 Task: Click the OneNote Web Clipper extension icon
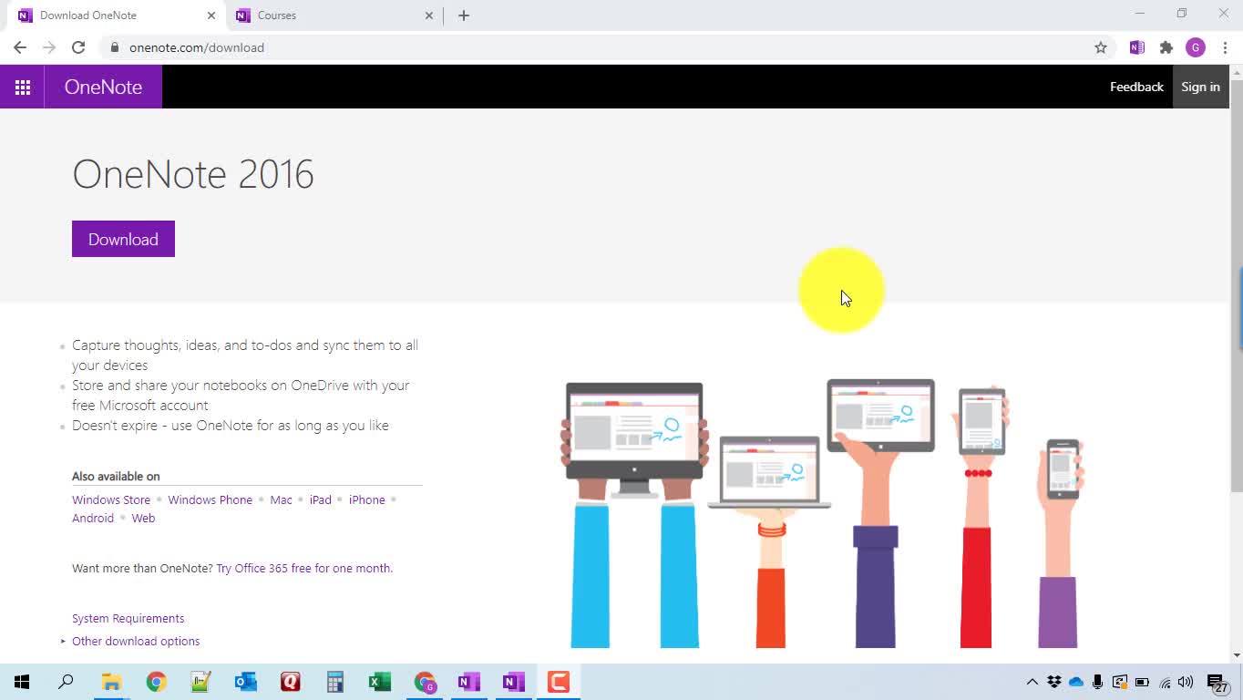(1136, 47)
